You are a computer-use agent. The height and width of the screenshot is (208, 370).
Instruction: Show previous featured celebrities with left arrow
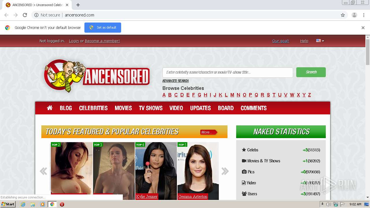coord(43,171)
